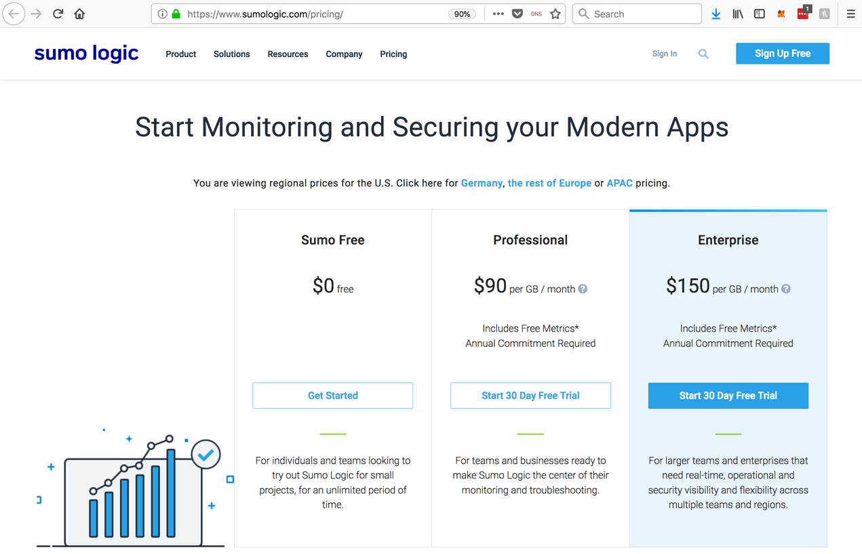This screenshot has width=862, height=554.
Task: Open page actions three-dot menu
Action: point(498,14)
